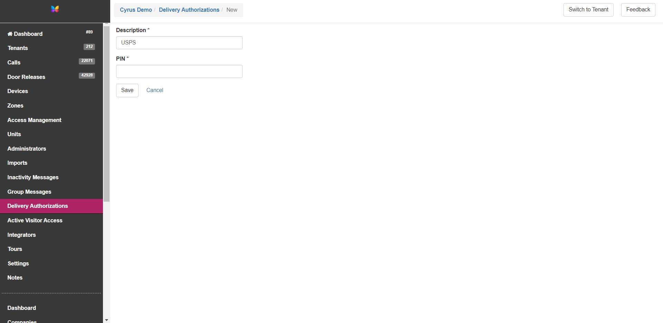Click the butterfly app logo
663x323 pixels.
coord(55,9)
